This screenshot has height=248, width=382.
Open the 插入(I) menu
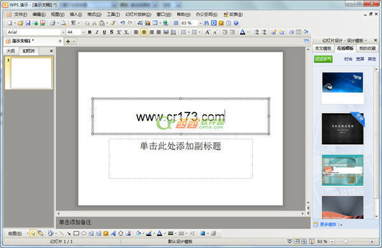coord(76,15)
